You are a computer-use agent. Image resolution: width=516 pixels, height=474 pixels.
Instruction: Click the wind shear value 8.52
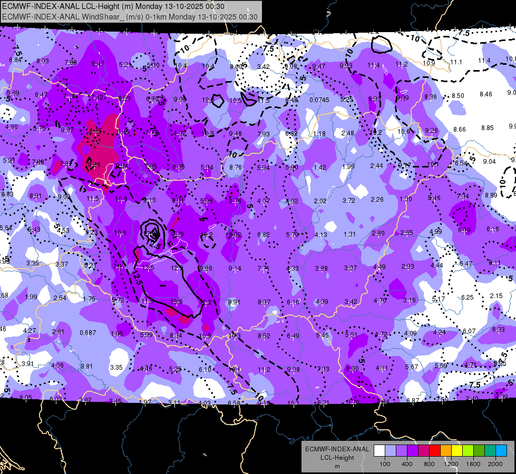coord(264,336)
